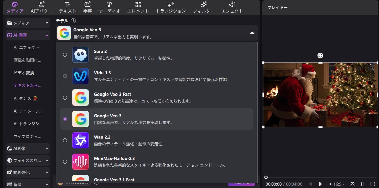Collapse the Google Veo 3 model dropdown

tap(252, 33)
